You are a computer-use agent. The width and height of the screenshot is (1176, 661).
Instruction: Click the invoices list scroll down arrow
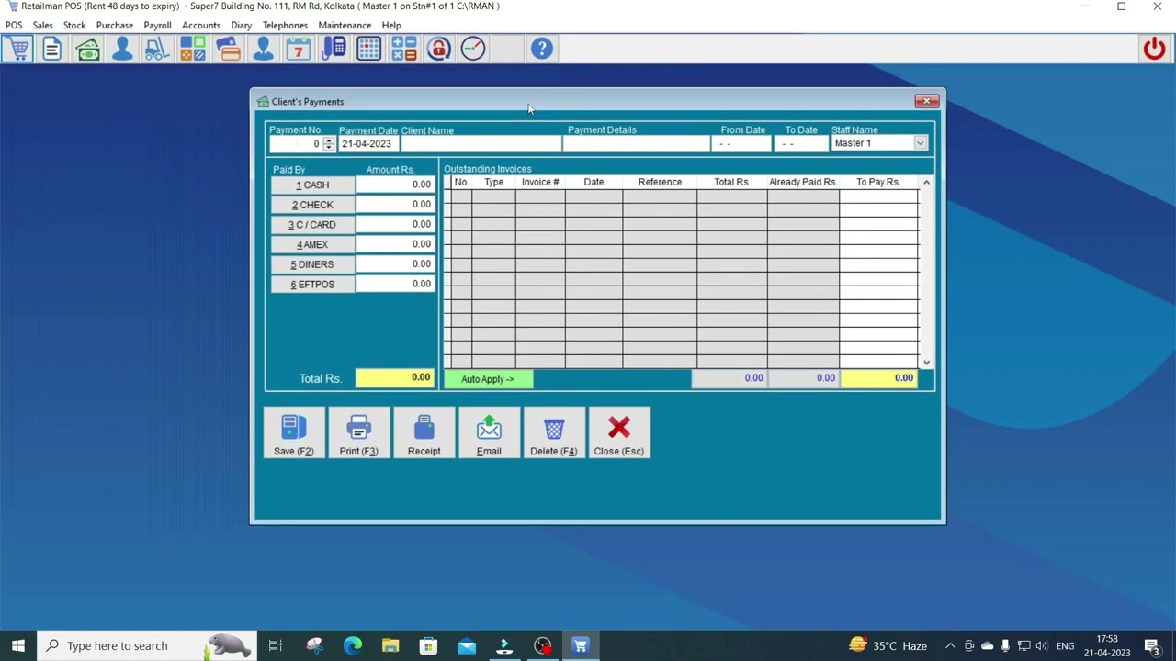926,363
